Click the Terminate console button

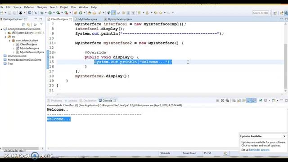pos(217,100)
